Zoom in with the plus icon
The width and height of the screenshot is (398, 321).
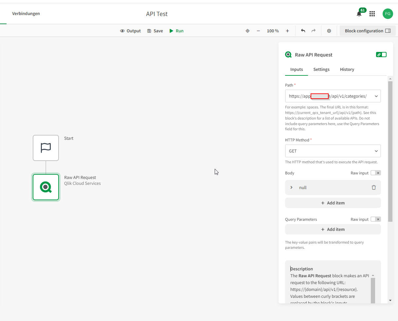287,31
